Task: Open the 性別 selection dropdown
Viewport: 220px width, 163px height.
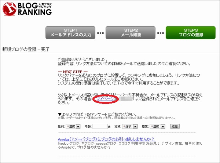Action: [73, 126]
